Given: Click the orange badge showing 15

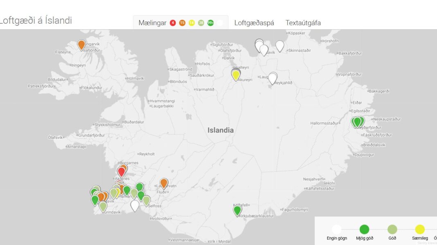Looking at the screenshot, I should tap(182, 23).
